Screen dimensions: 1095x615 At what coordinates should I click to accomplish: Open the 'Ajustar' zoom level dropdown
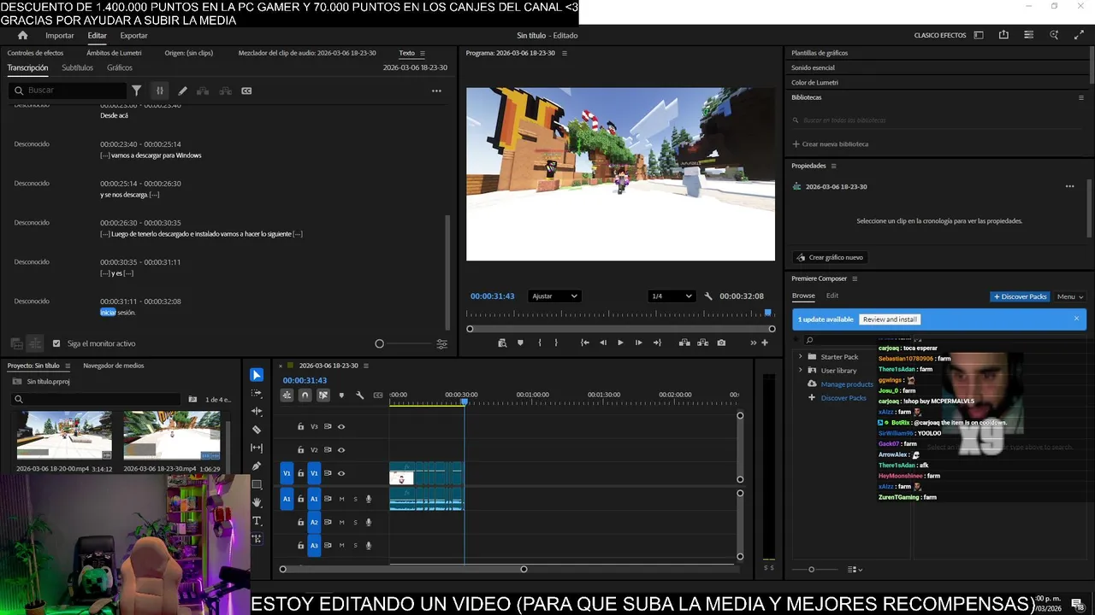click(554, 296)
